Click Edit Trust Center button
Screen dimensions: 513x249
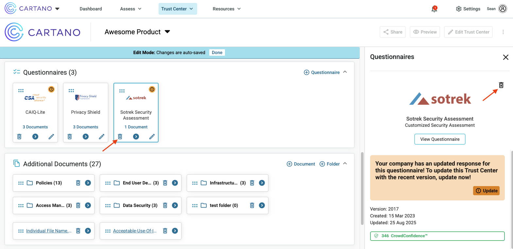(x=468, y=32)
